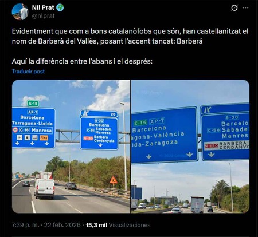
Task: Click the post text mentioning Barberà del Vallès
Action: 130,36
